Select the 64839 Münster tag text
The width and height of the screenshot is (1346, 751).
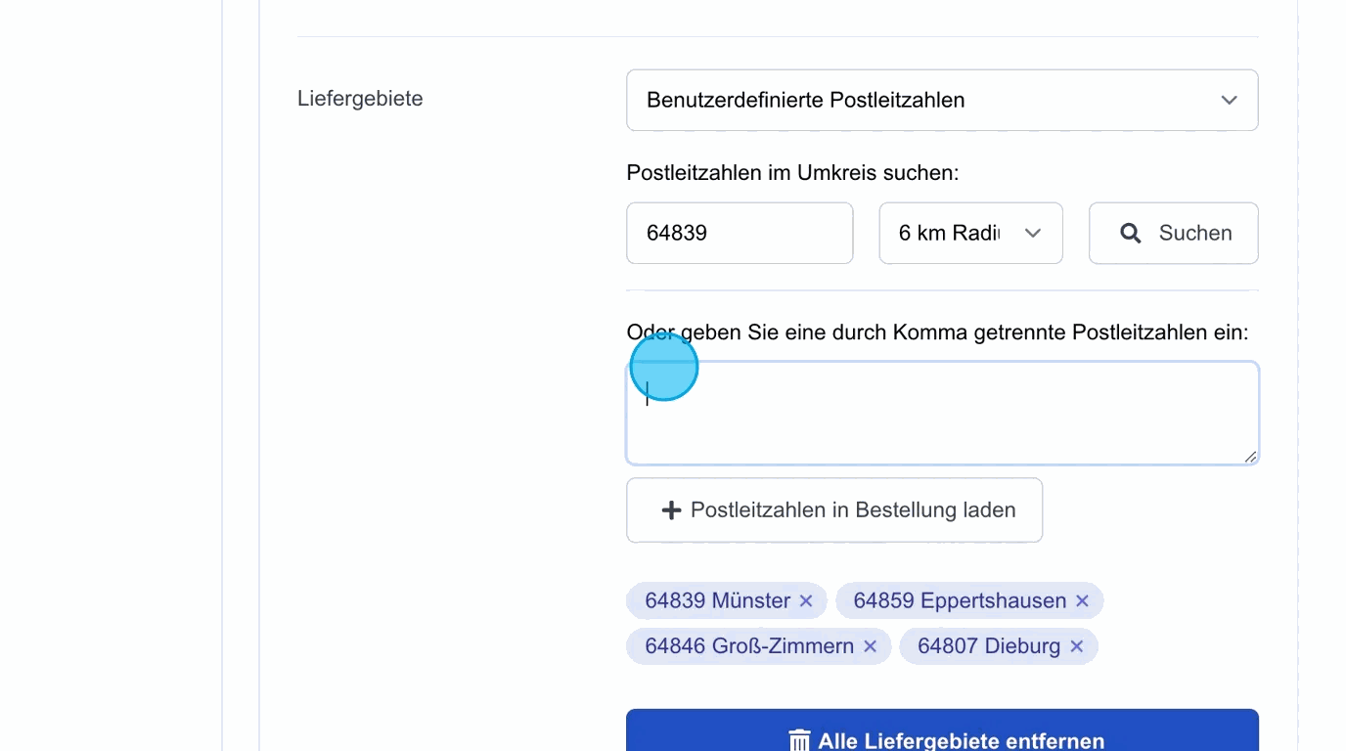click(x=717, y=600)
